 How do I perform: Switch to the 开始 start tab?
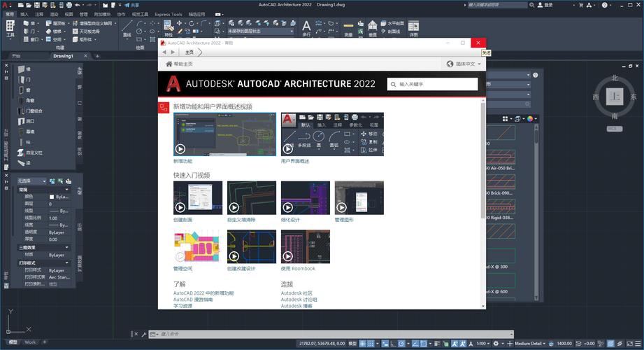[x=16, y=56]
